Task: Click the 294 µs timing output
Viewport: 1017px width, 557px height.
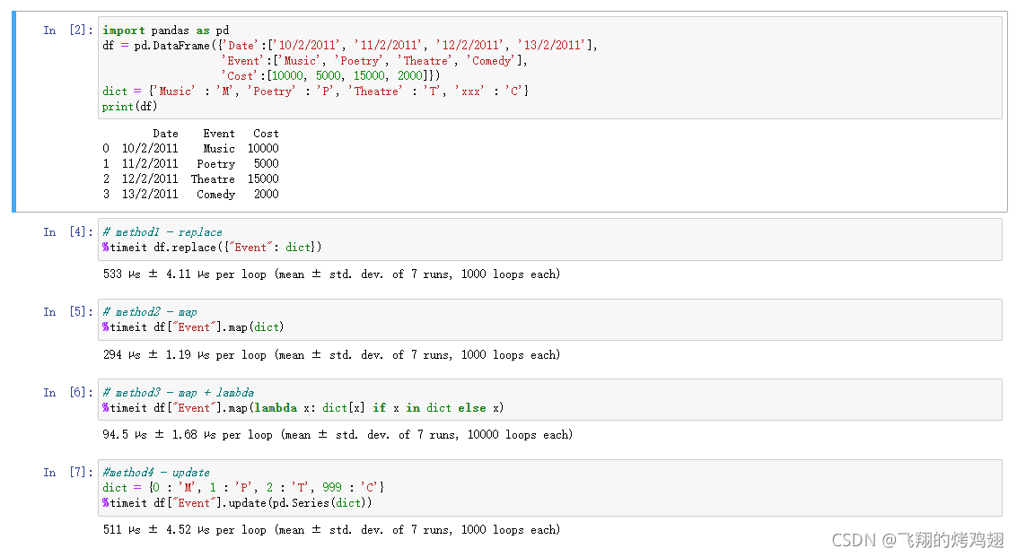Action: 331,354
